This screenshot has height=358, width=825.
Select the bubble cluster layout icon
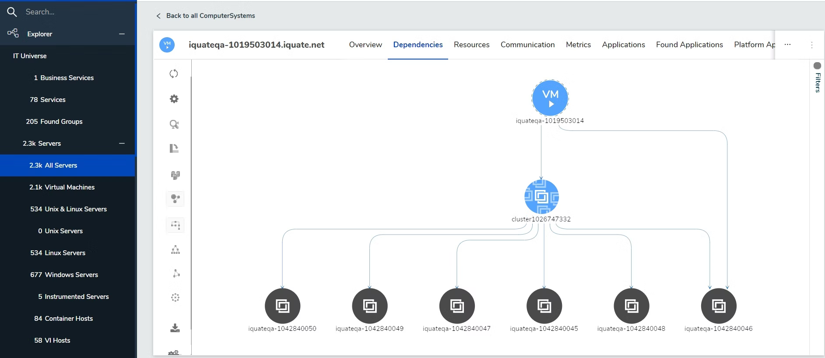pos(175,199)
